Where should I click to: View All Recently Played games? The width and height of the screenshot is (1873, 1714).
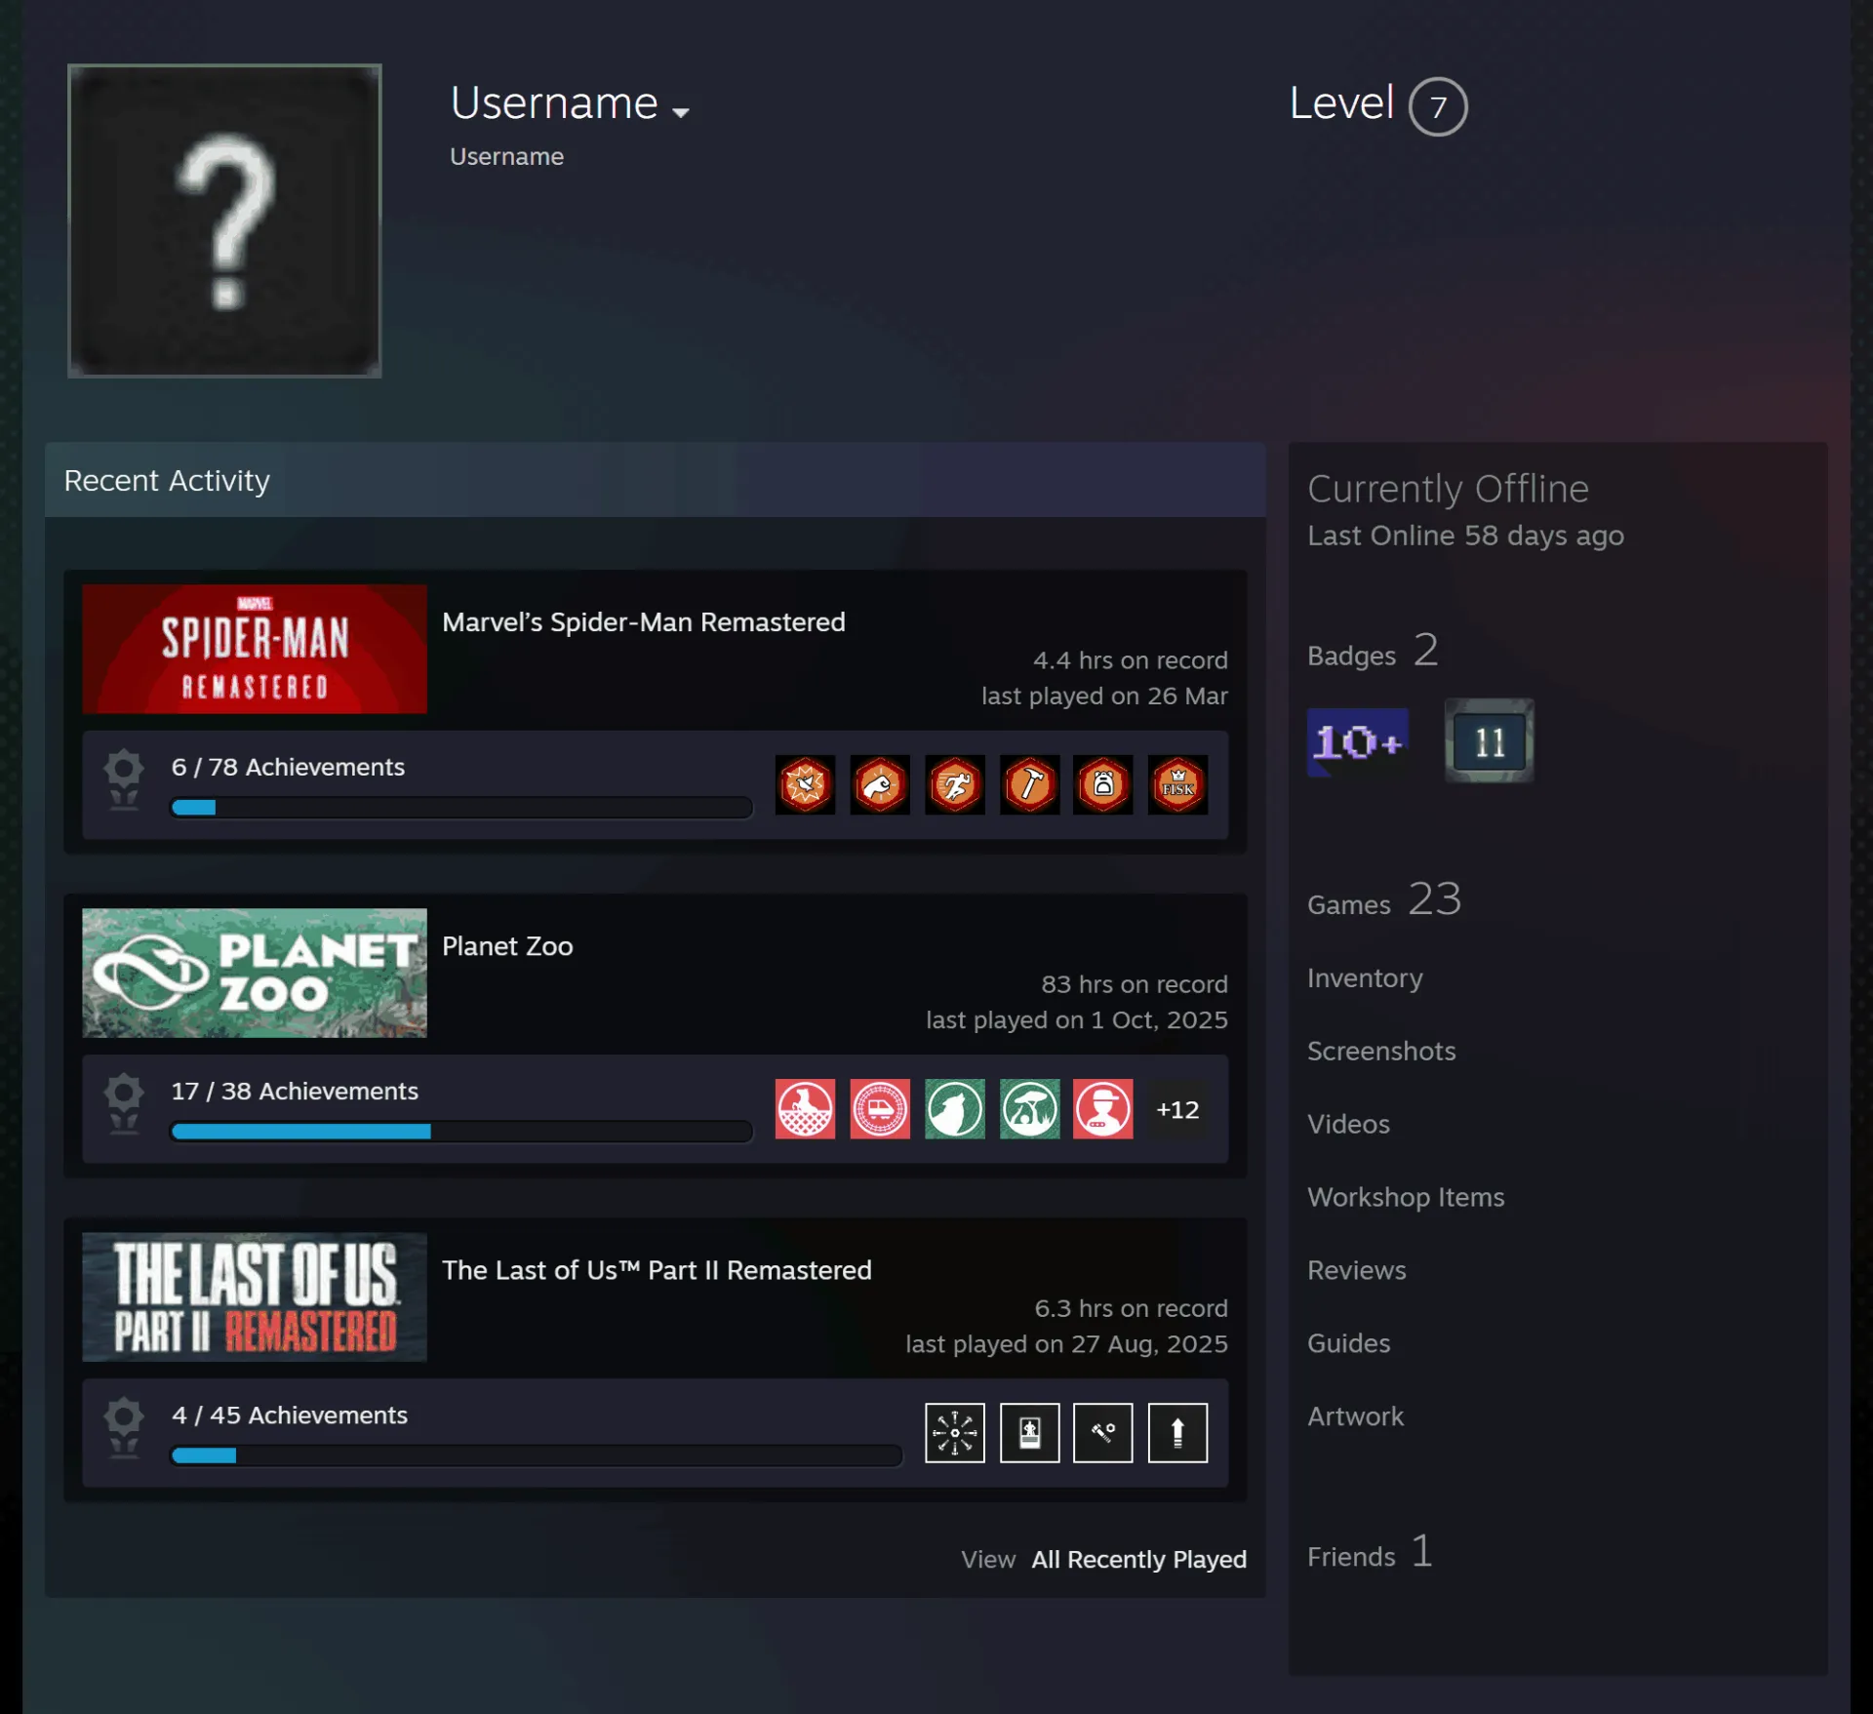[1139, 1559]
